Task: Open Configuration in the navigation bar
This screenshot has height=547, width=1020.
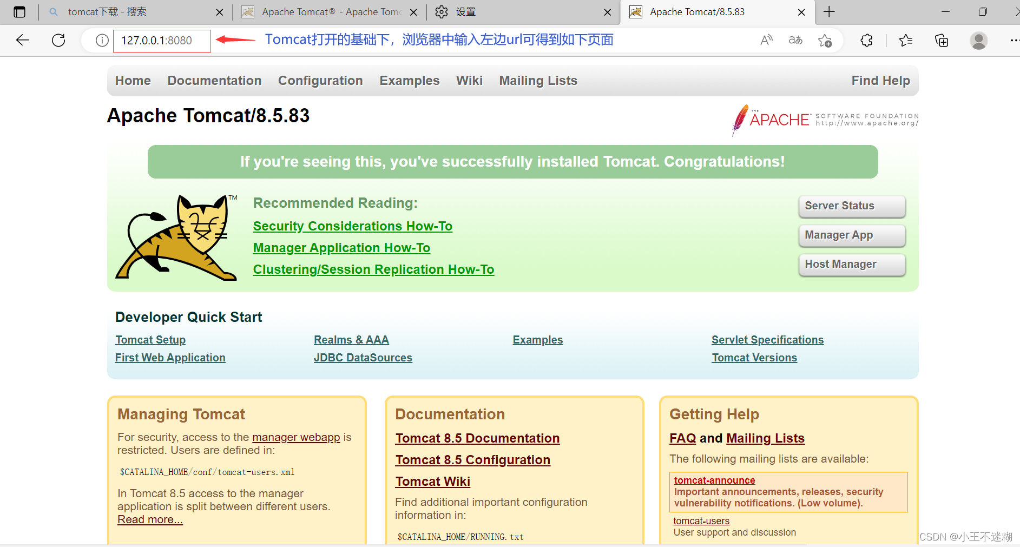Action: point(320,81)
